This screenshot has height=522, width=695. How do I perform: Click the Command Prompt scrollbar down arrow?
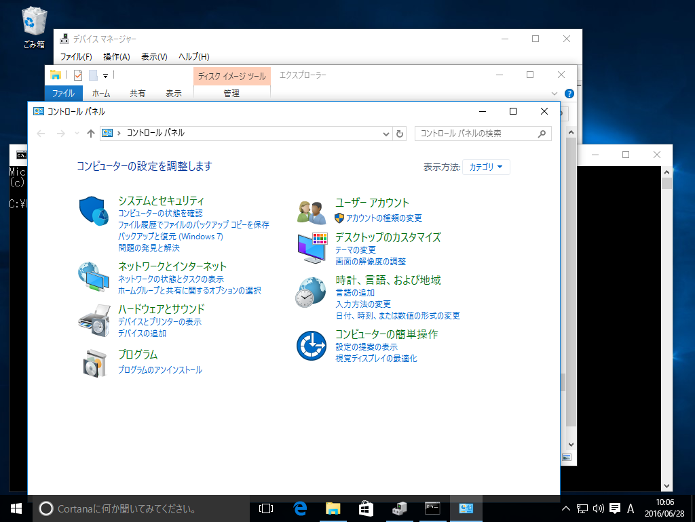[x=666, y=486]
